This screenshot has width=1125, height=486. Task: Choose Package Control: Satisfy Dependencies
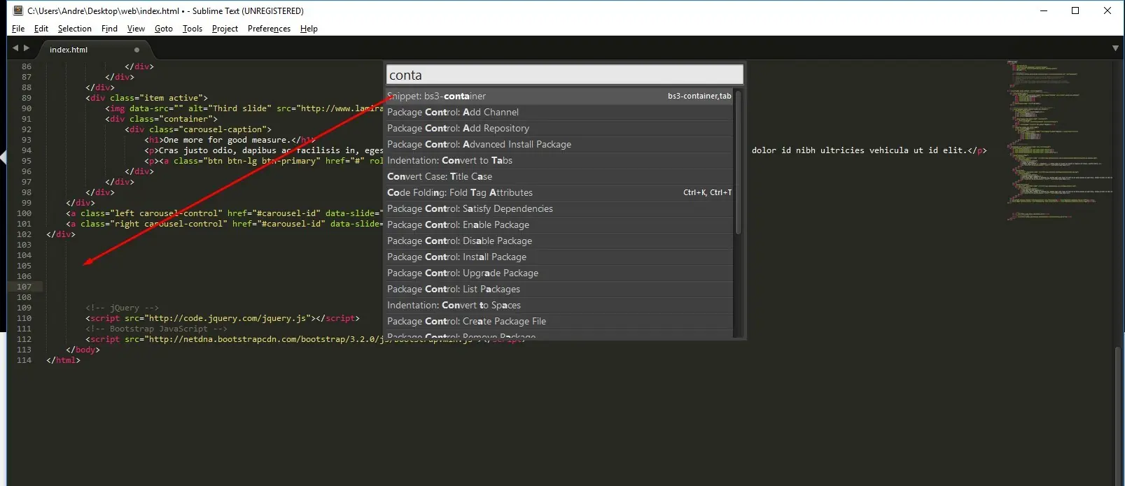pos(559,208)
